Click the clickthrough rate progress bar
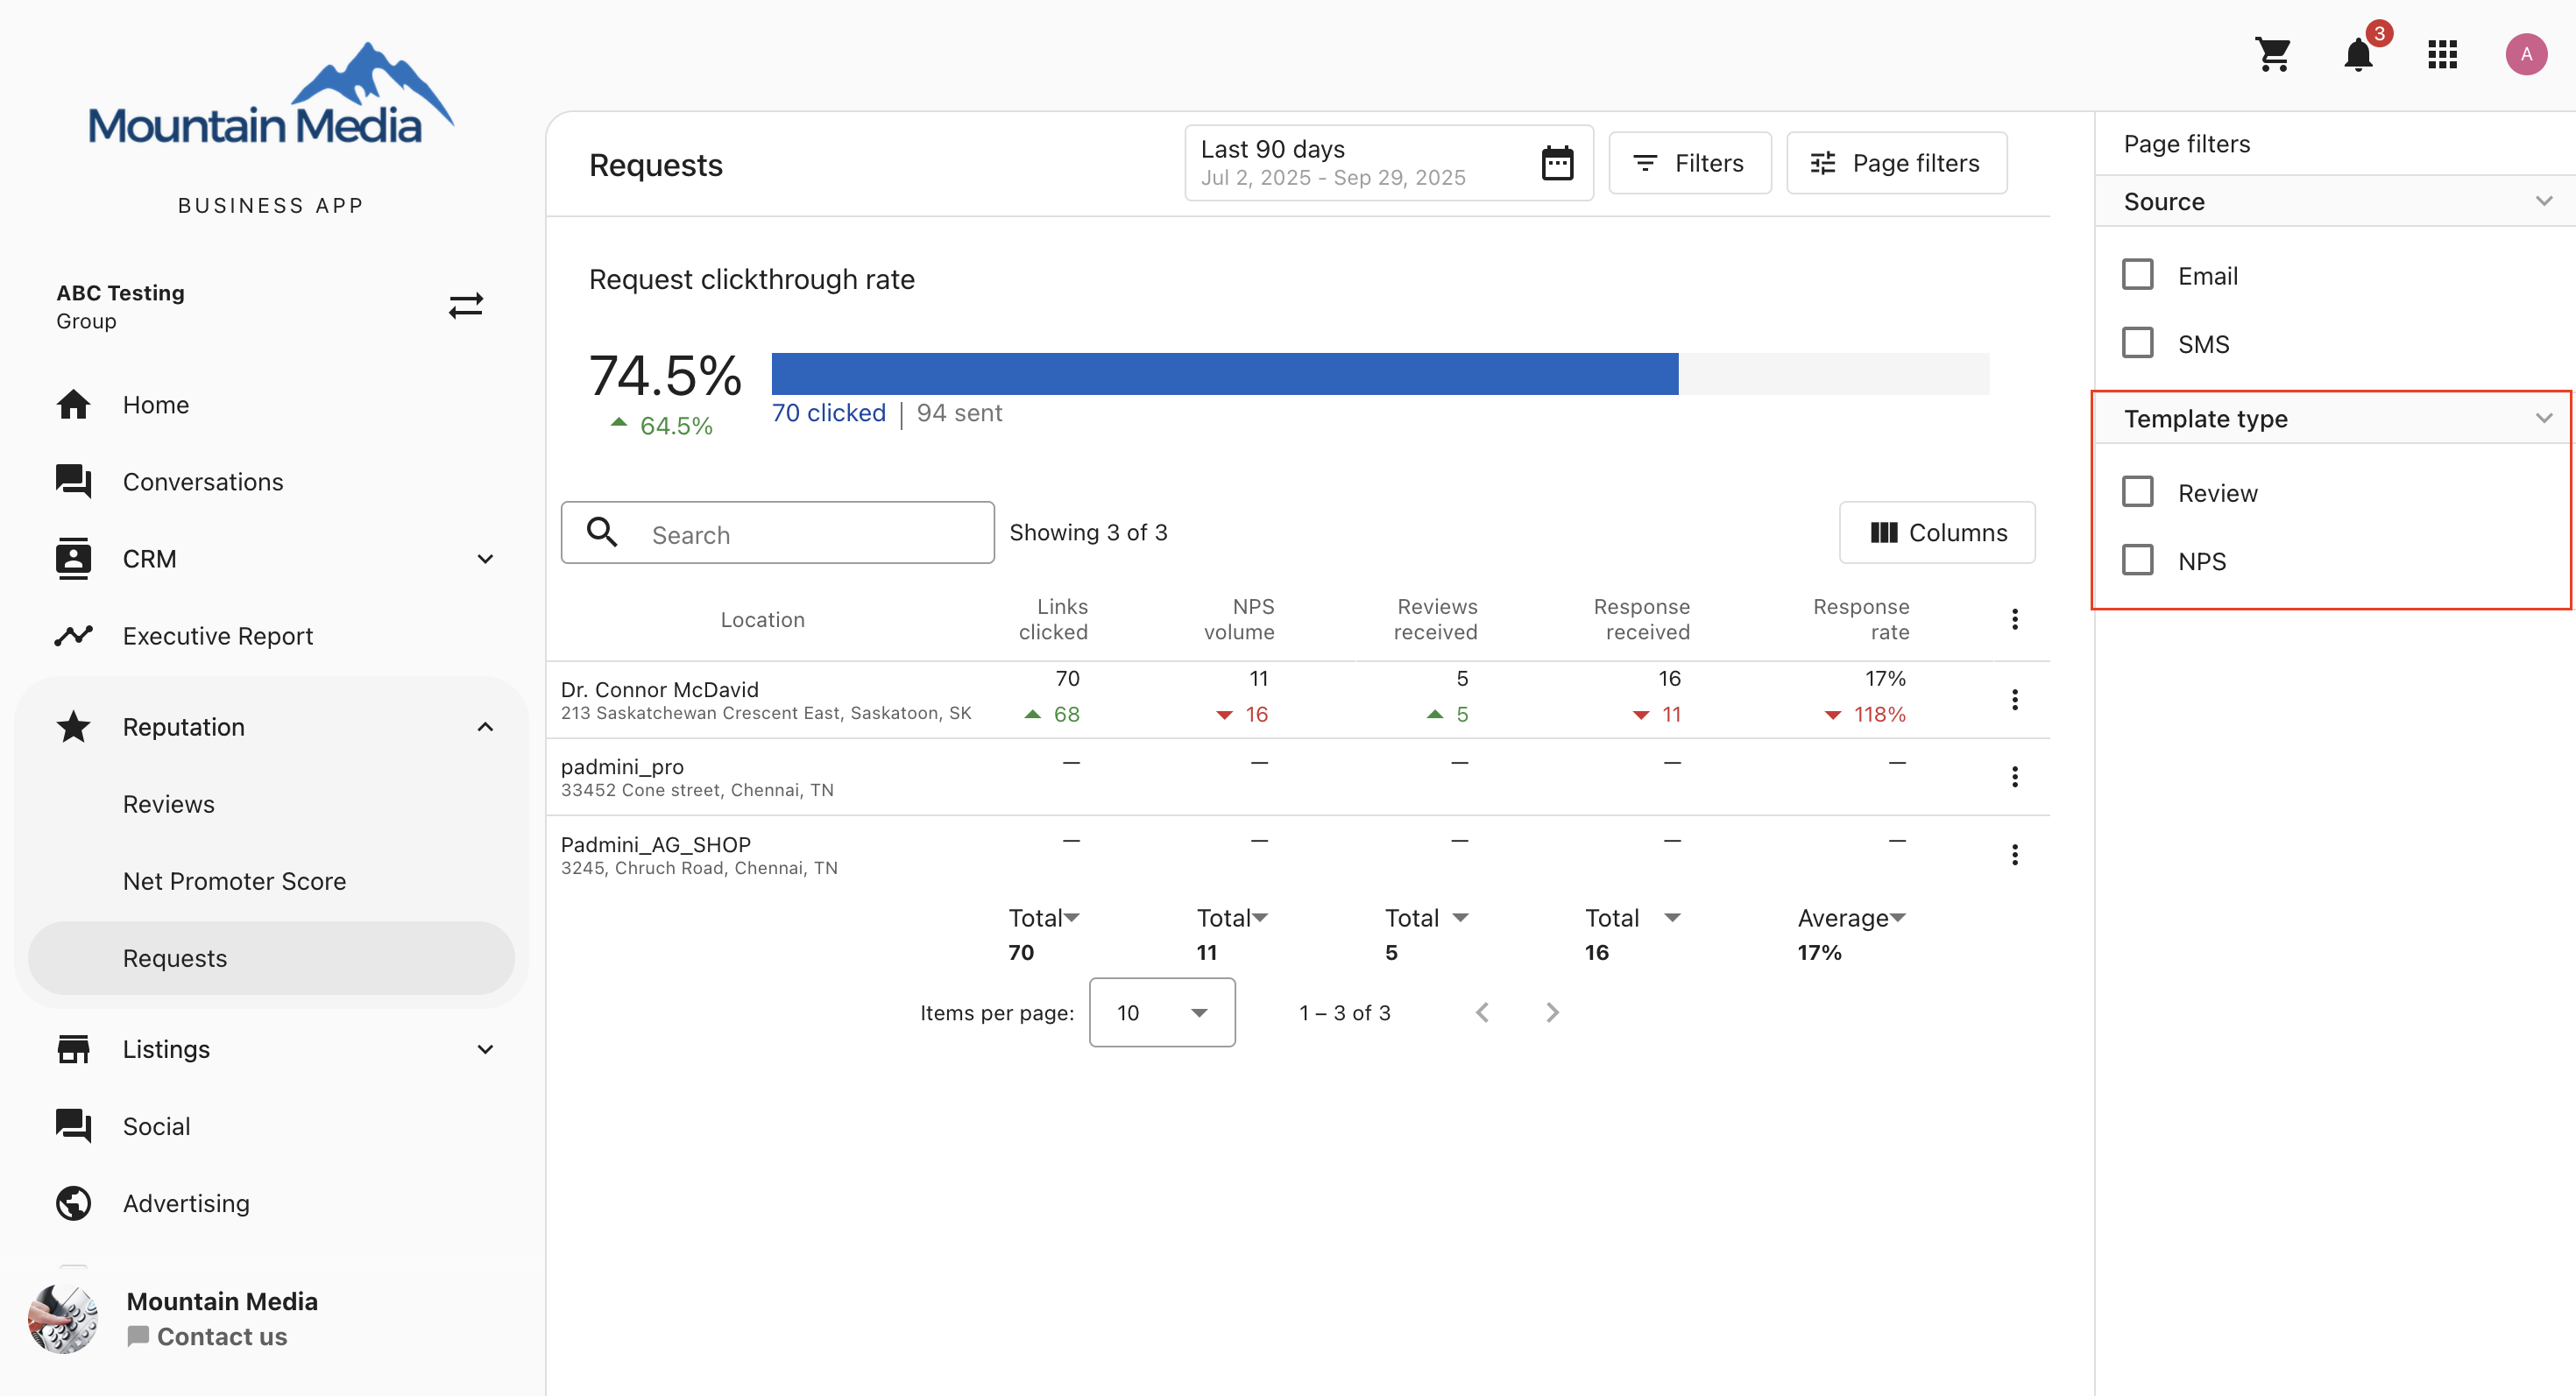Viewport: 2576px width, 1396px height. click(x=1380, y=374)
